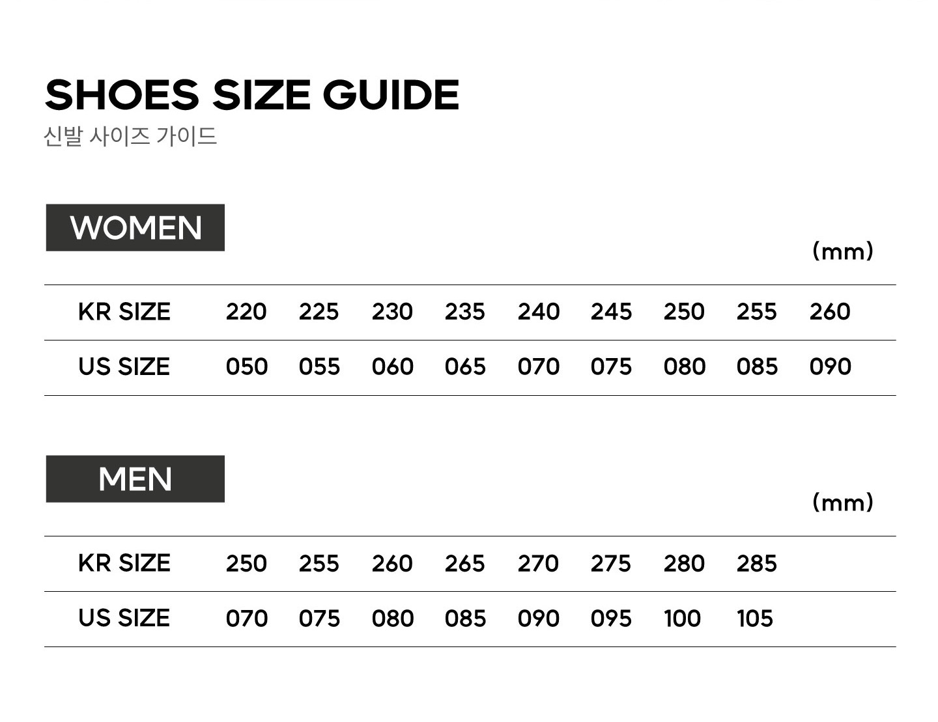This screenshot has width=938, height=722.
Task: Select men's KR size 265
Action: (465, 563)
